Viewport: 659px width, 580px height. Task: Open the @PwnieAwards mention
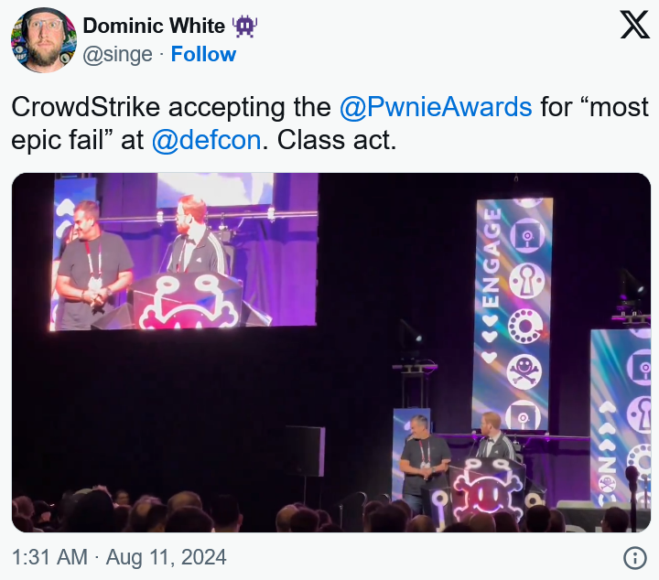(436, 107)
